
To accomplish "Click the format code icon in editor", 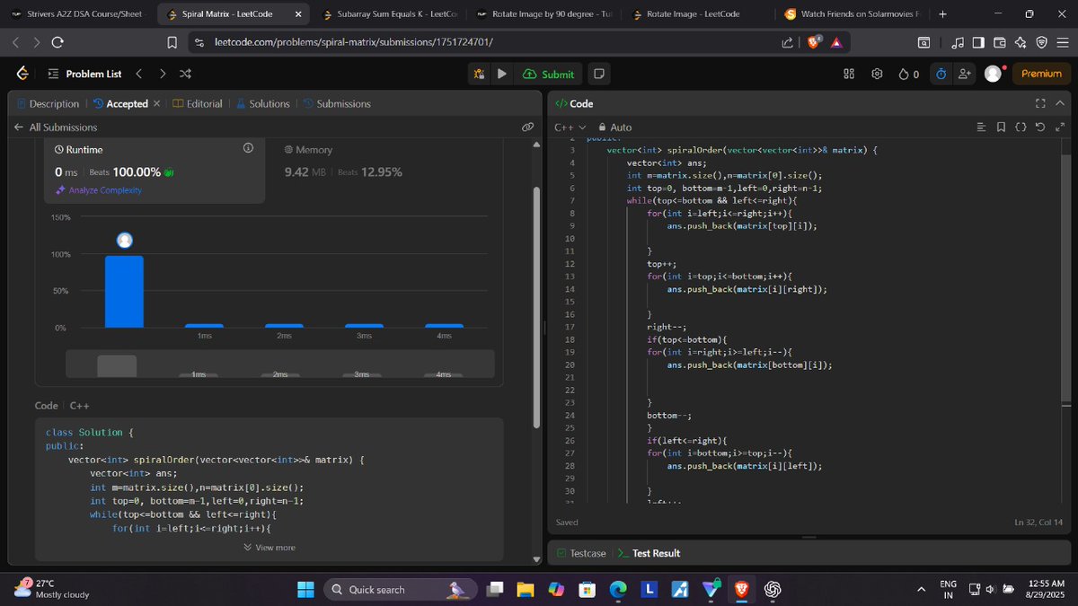I will tap(981, 127).
